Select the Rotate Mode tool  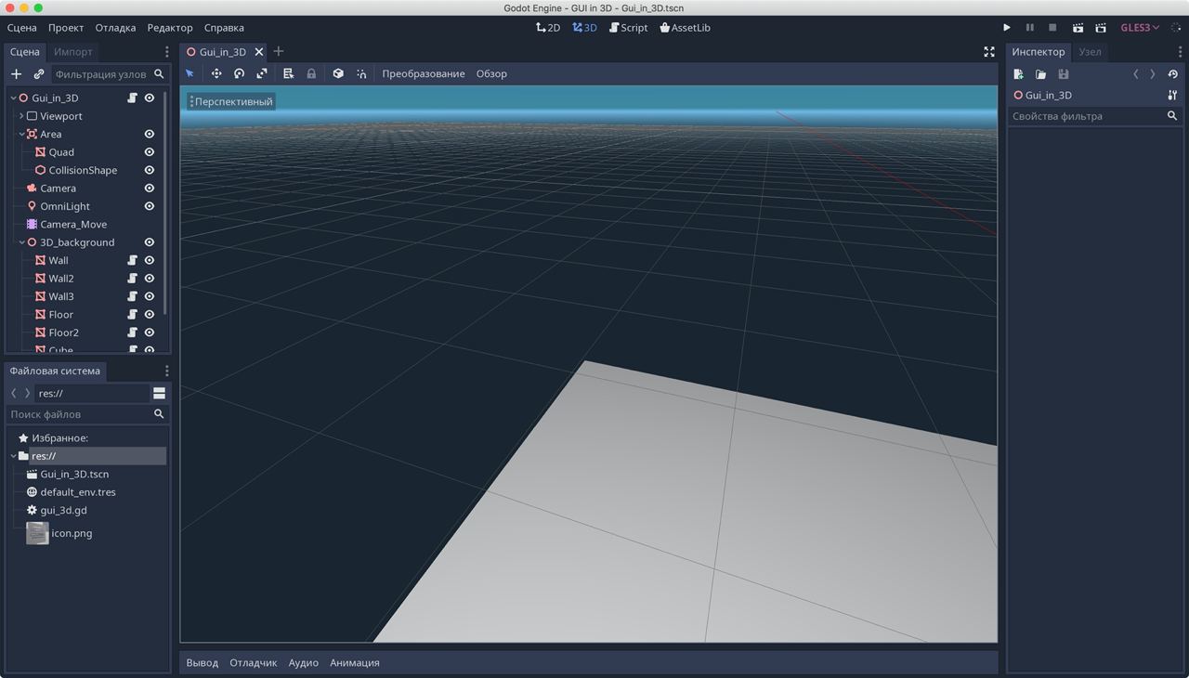[239, 73]
